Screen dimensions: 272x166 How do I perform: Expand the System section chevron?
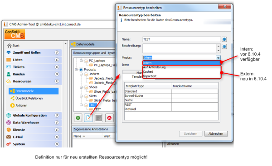click(x=57, y=144)
